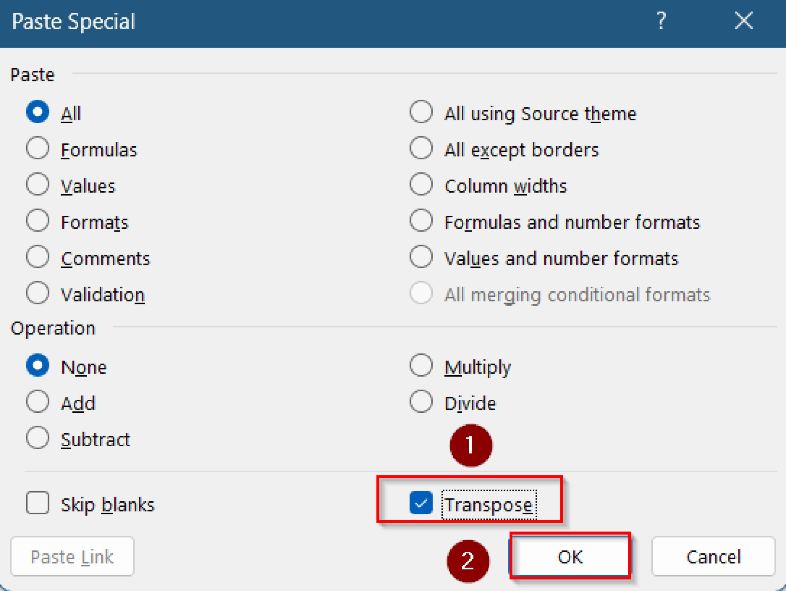The height and width of the screenshot is (591, 786).
Task: Choose Values and number formats
Action: (421, 257)
